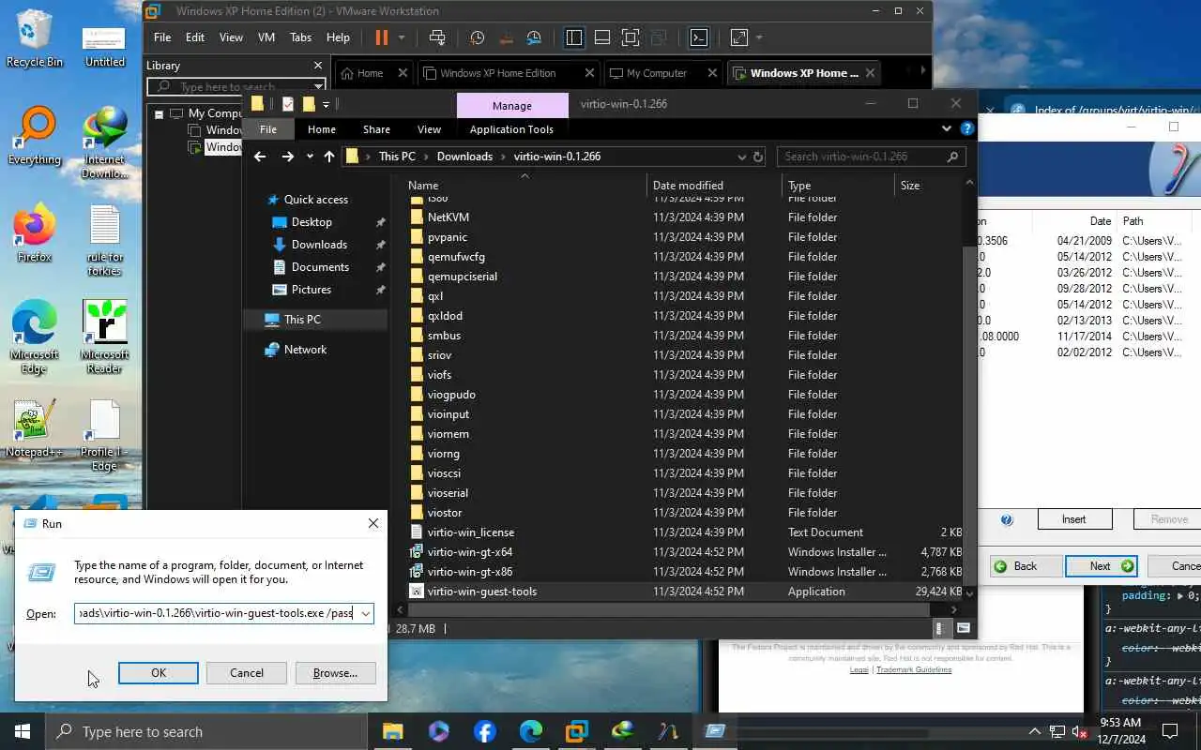The height and width of the screenshot is (750, 1201).
Task: Click the Search virtio-win-0.1.266 field
Action: click(x=871, y=157)
